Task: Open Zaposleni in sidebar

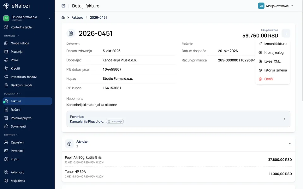Action: (27, 142)
